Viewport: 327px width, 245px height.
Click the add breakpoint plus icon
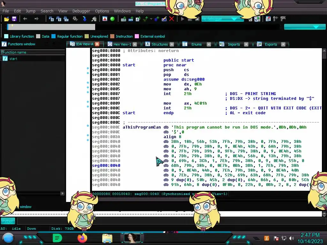point(276,19)
